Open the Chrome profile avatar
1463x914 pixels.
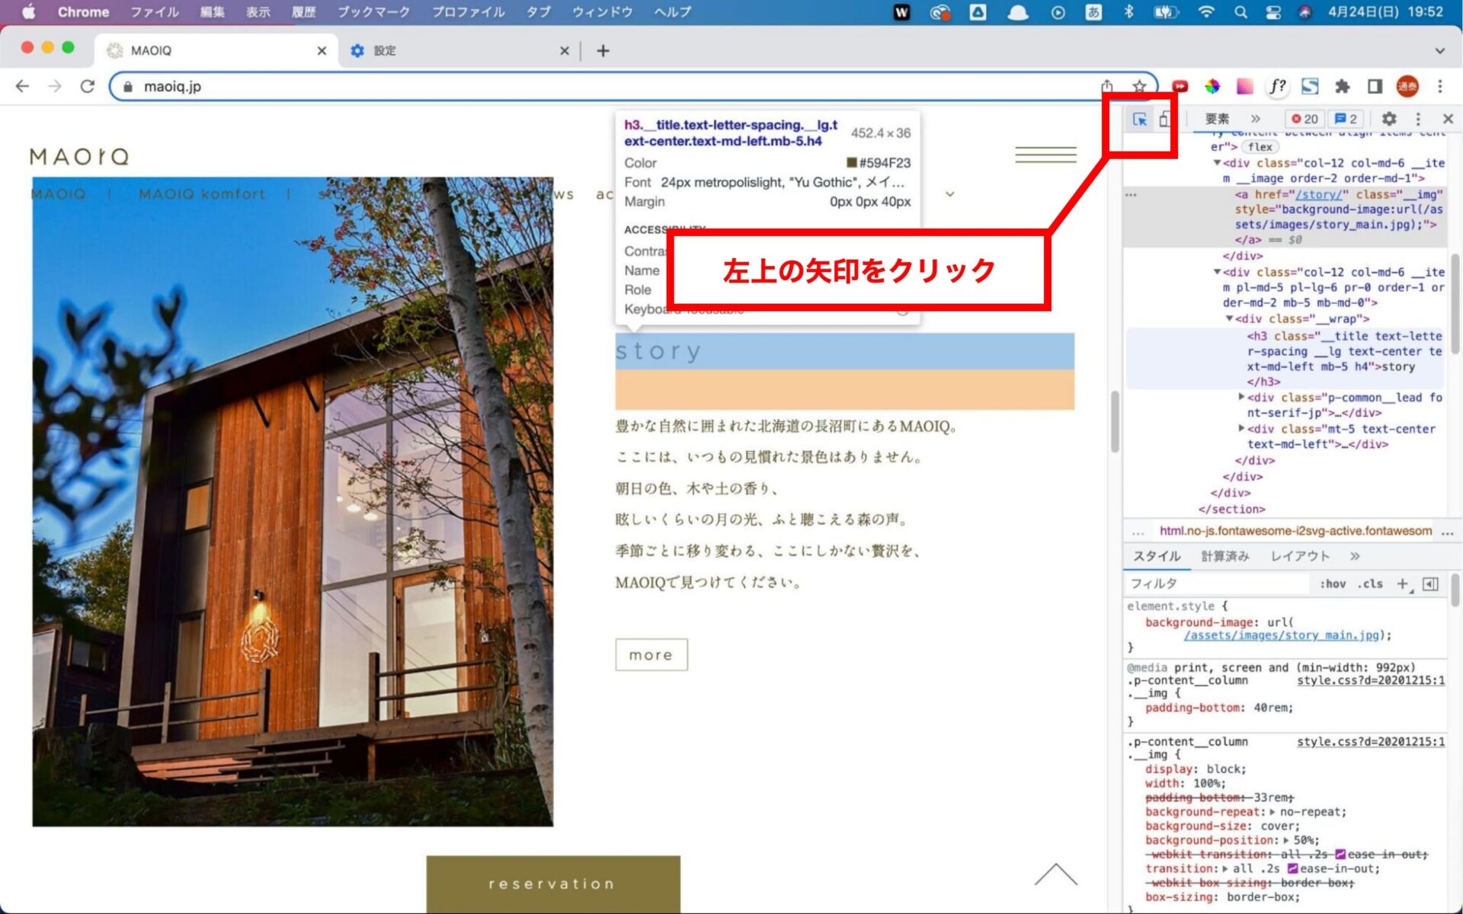(1407, 86)
